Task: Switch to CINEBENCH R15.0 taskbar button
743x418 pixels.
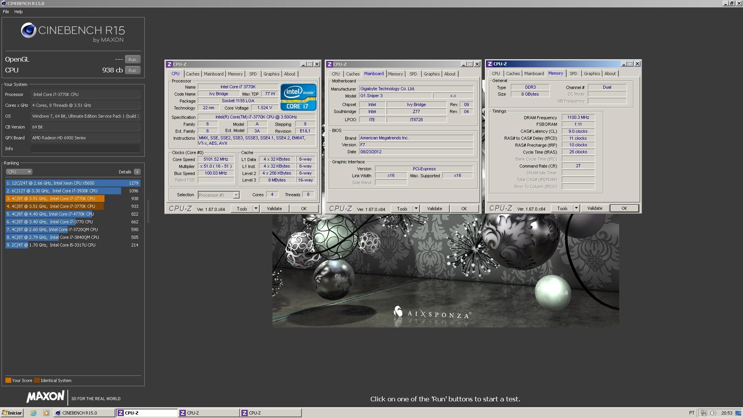Action: click(84, 413)
